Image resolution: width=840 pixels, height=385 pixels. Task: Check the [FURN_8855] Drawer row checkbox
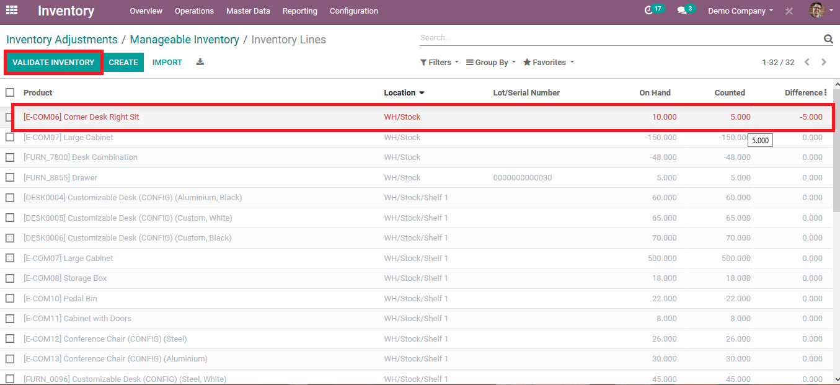click(x=10, y=177)
